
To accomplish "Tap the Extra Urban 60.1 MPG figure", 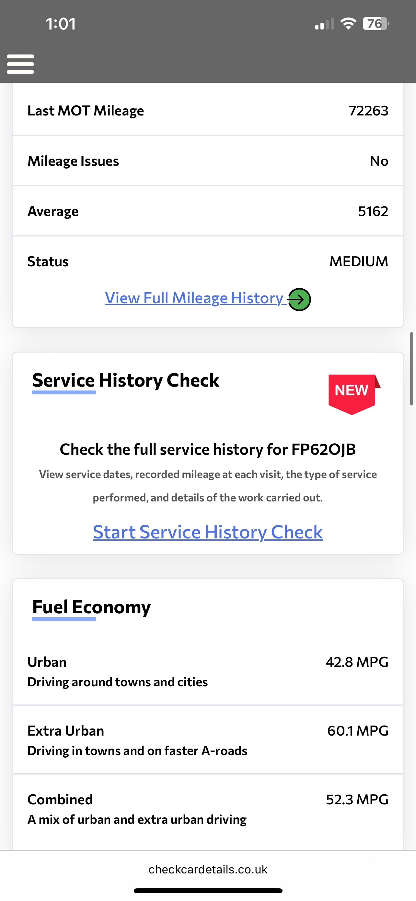I will [357, 731].
